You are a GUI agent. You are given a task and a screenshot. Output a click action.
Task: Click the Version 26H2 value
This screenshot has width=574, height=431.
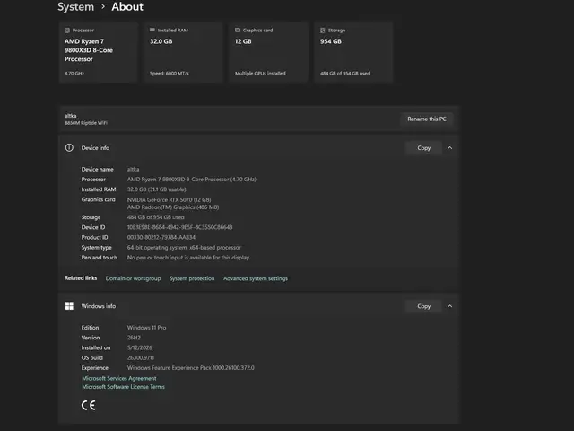pyautogui.click(x=134, y=338)
